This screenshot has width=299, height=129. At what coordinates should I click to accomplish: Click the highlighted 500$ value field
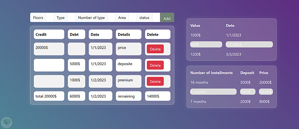coord(206,45)
